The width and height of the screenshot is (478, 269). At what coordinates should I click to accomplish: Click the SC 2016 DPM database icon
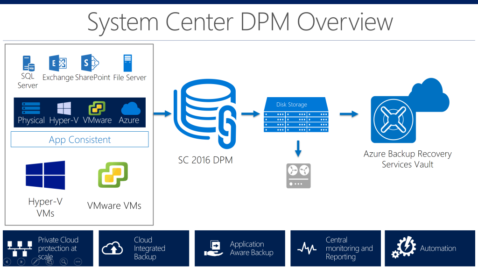[x=205, y=114]
